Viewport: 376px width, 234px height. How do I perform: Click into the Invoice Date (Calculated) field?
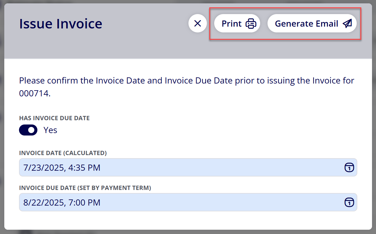(188, 167)
